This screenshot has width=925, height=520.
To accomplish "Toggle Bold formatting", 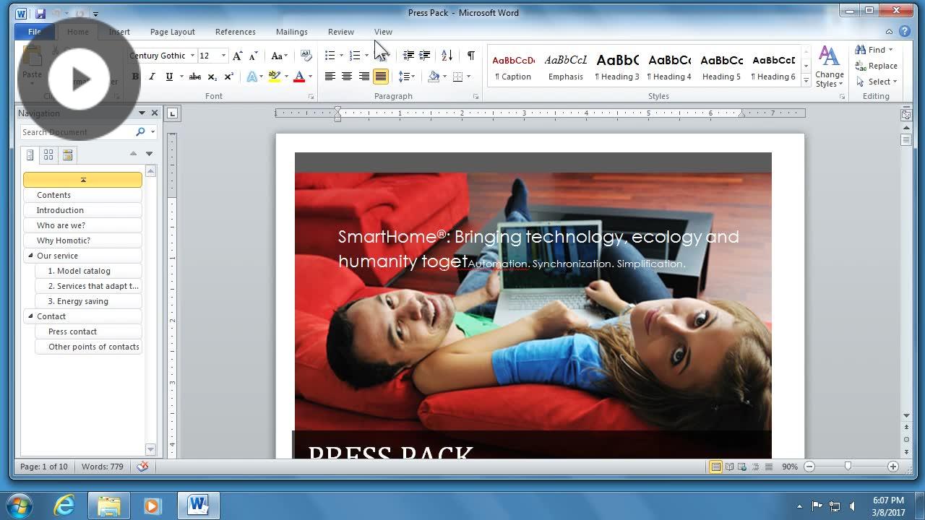I will click(x=136, y=75).
